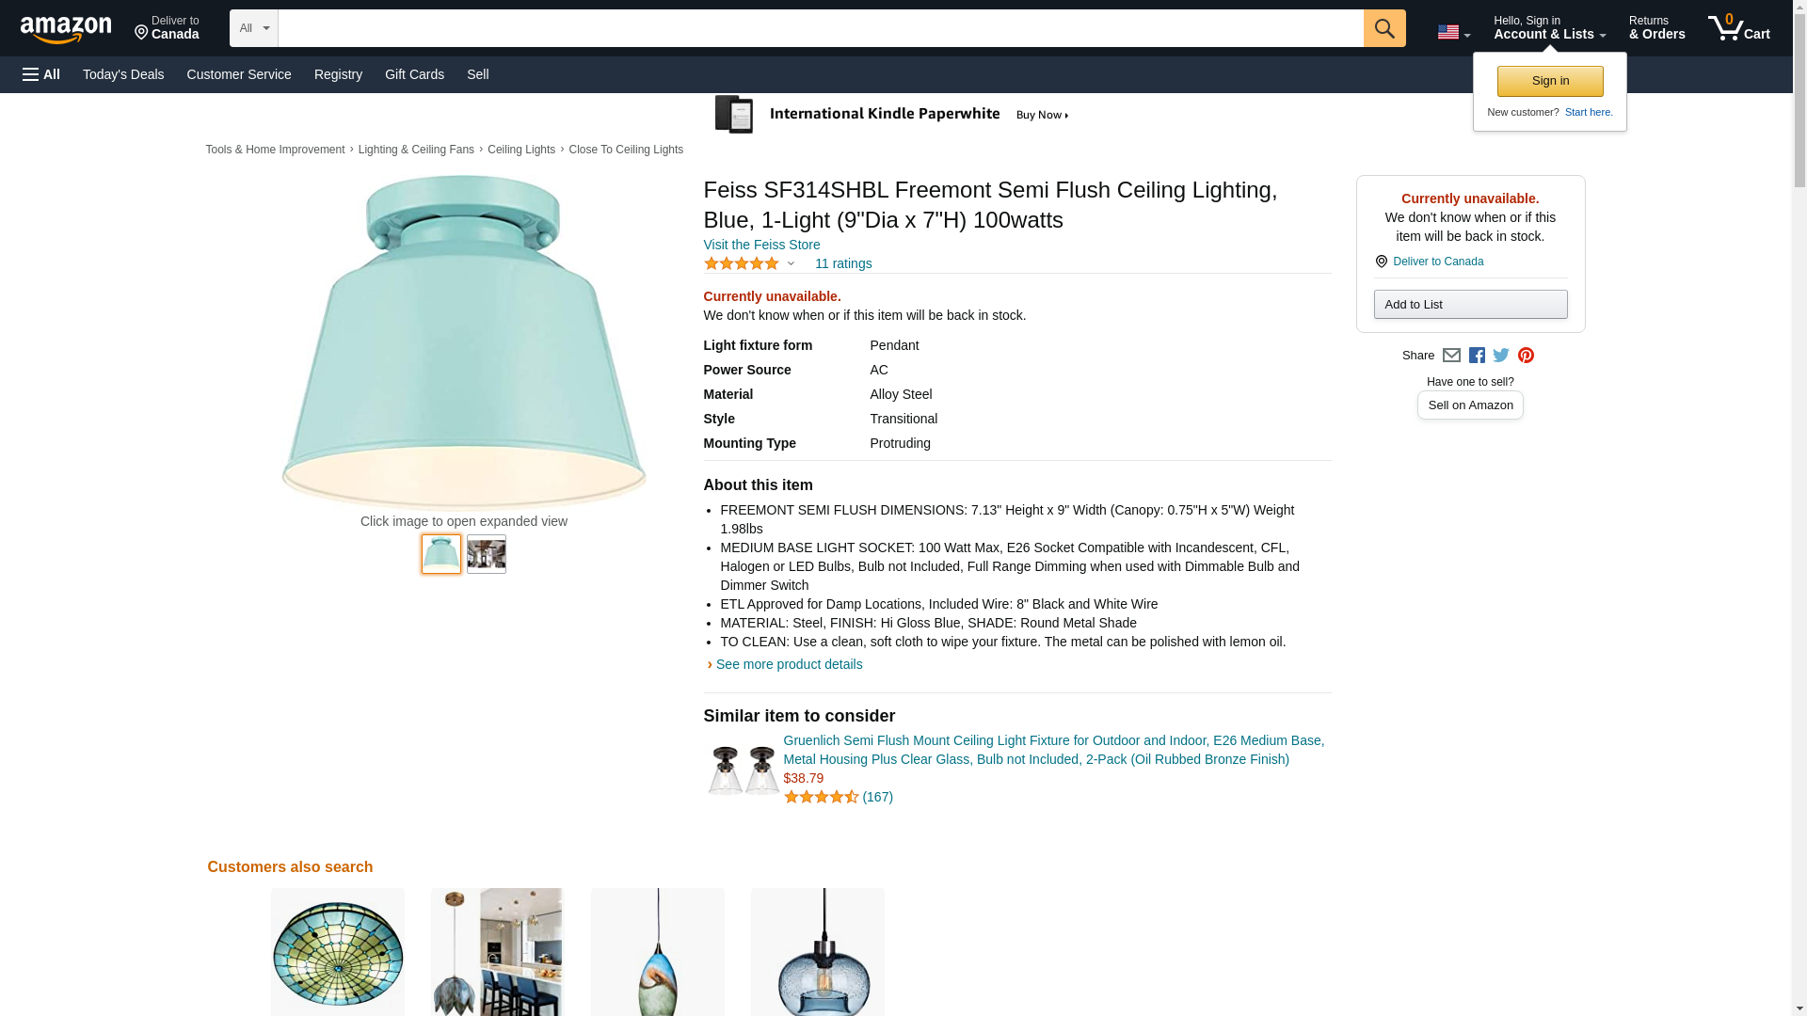Click the Amazon logo
This screenshot has height=1016, width=1807.
click(66, 29)
